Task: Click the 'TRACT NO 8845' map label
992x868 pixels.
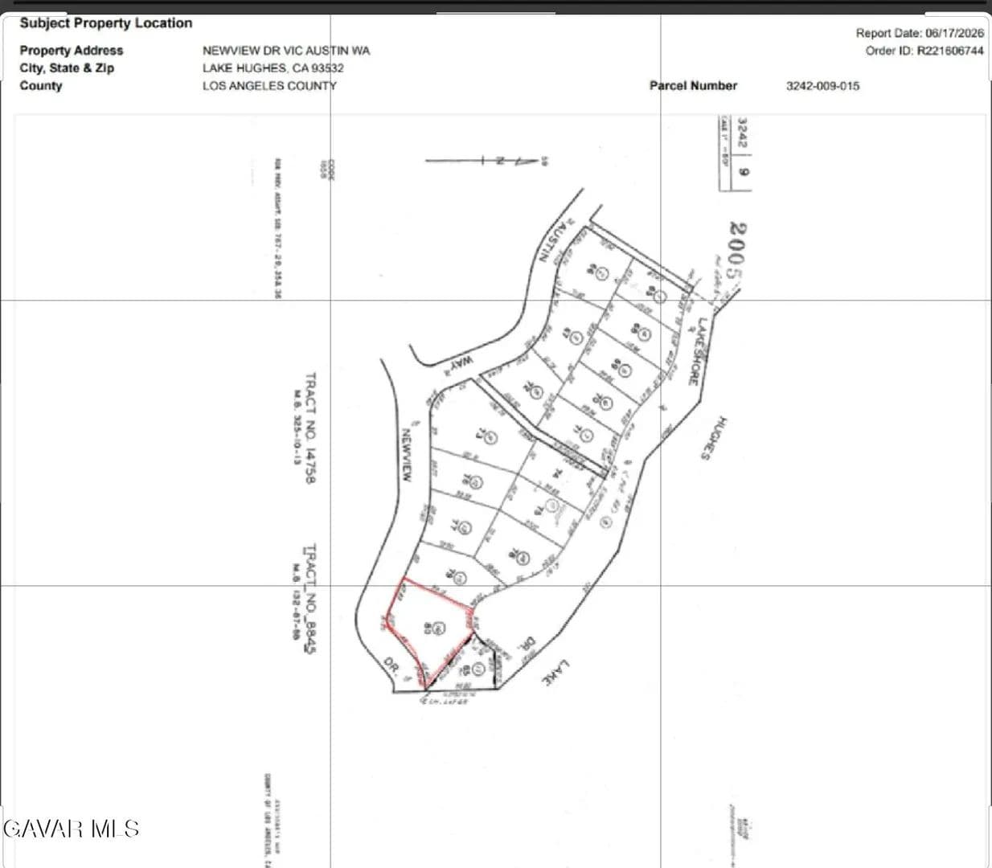Action: (x=310, y=599)
